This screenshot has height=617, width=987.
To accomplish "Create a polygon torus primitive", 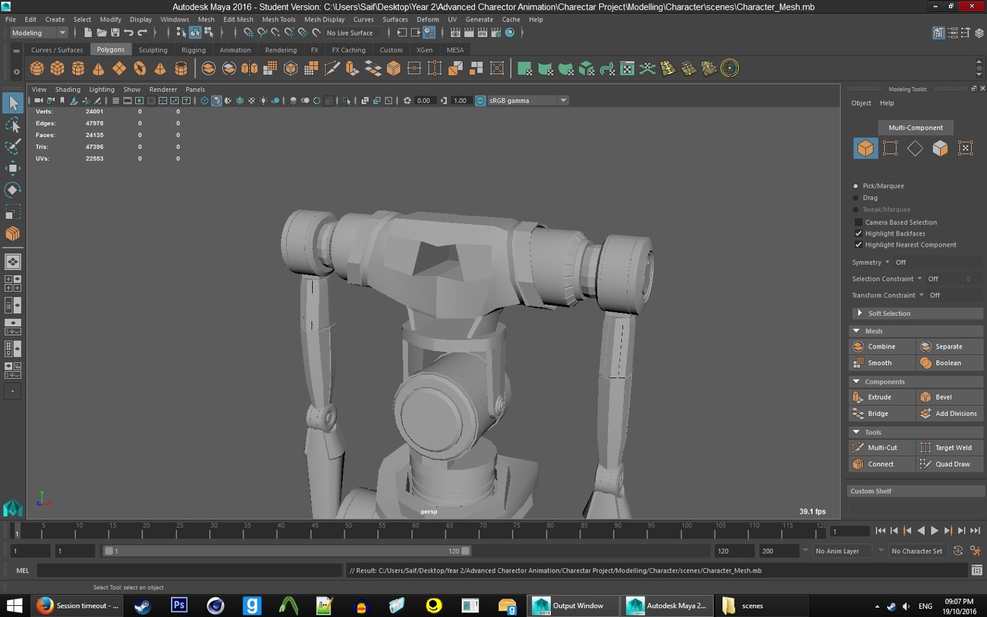I will [140, 68].
